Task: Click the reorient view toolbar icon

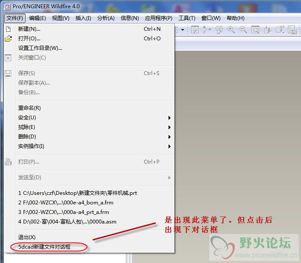Action: 268,30
